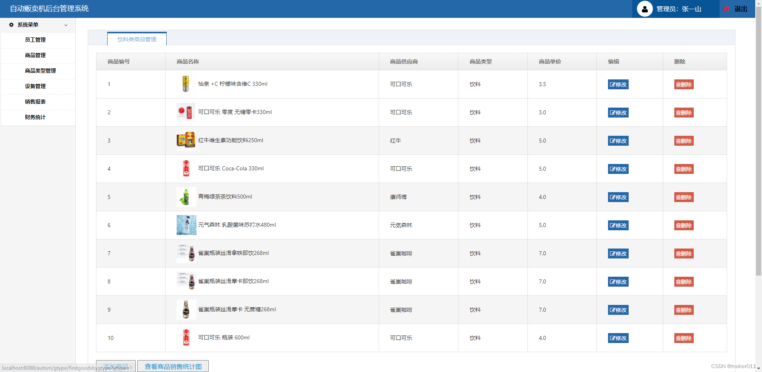Delete 可口可乐 瓶装 600ml product

point(684,338)
